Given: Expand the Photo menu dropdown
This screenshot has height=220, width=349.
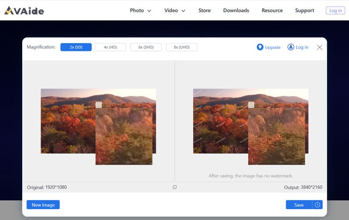Looking at the screenshot, I should [140, 10].
